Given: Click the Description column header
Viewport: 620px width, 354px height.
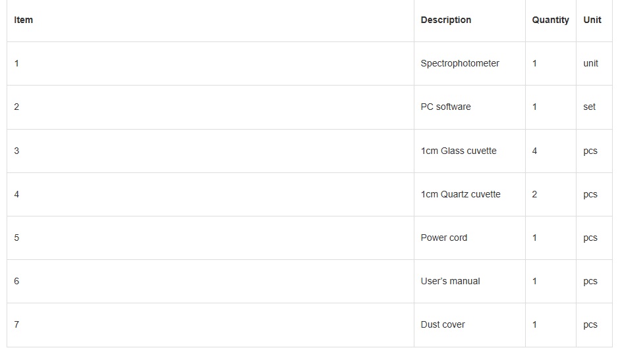Looking at the screenshot, I should coord(446,20).
